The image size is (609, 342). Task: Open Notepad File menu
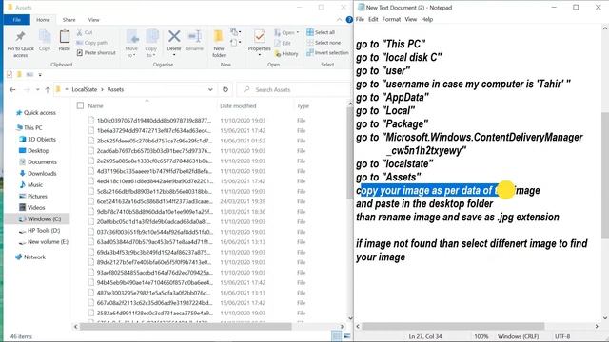[360, 19]
